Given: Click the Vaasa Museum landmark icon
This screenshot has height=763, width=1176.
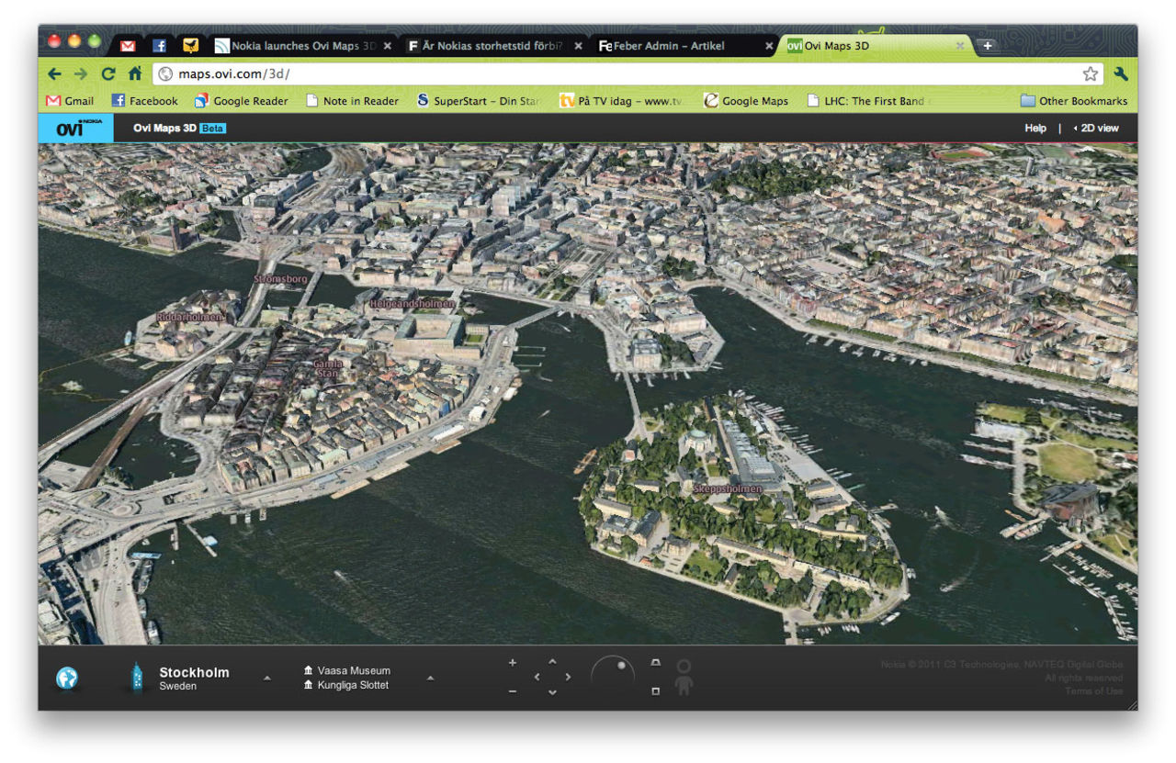Looking at the screenshot, I should pos(309,670).
